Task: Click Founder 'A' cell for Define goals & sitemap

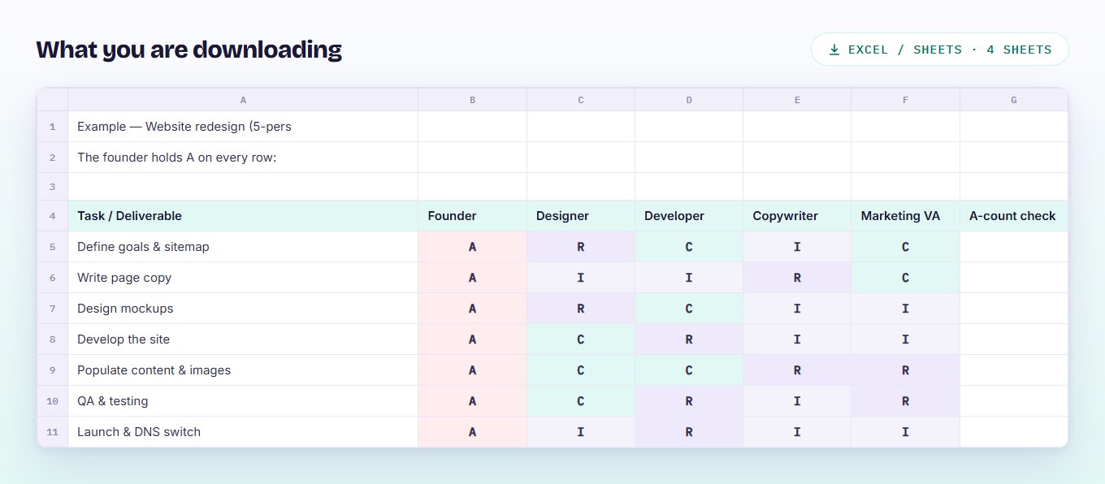Action: click(473, 247)
